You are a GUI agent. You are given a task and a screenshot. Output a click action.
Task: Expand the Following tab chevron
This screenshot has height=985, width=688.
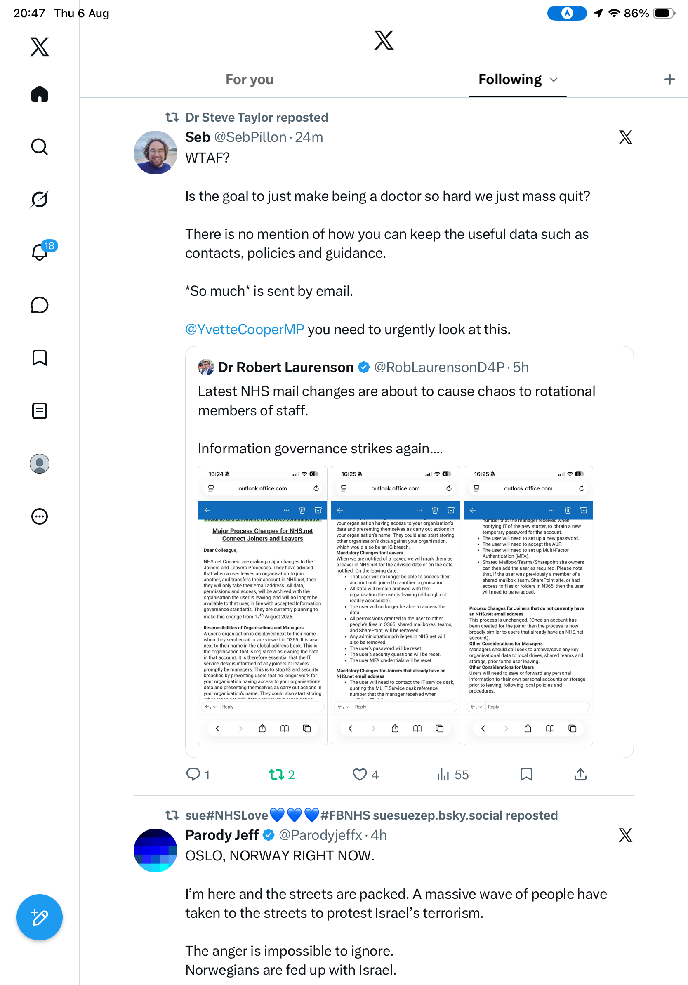554,80
